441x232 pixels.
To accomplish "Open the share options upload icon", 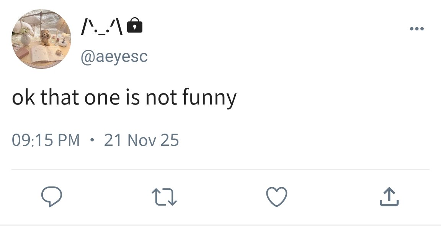I will click(389, 196).
